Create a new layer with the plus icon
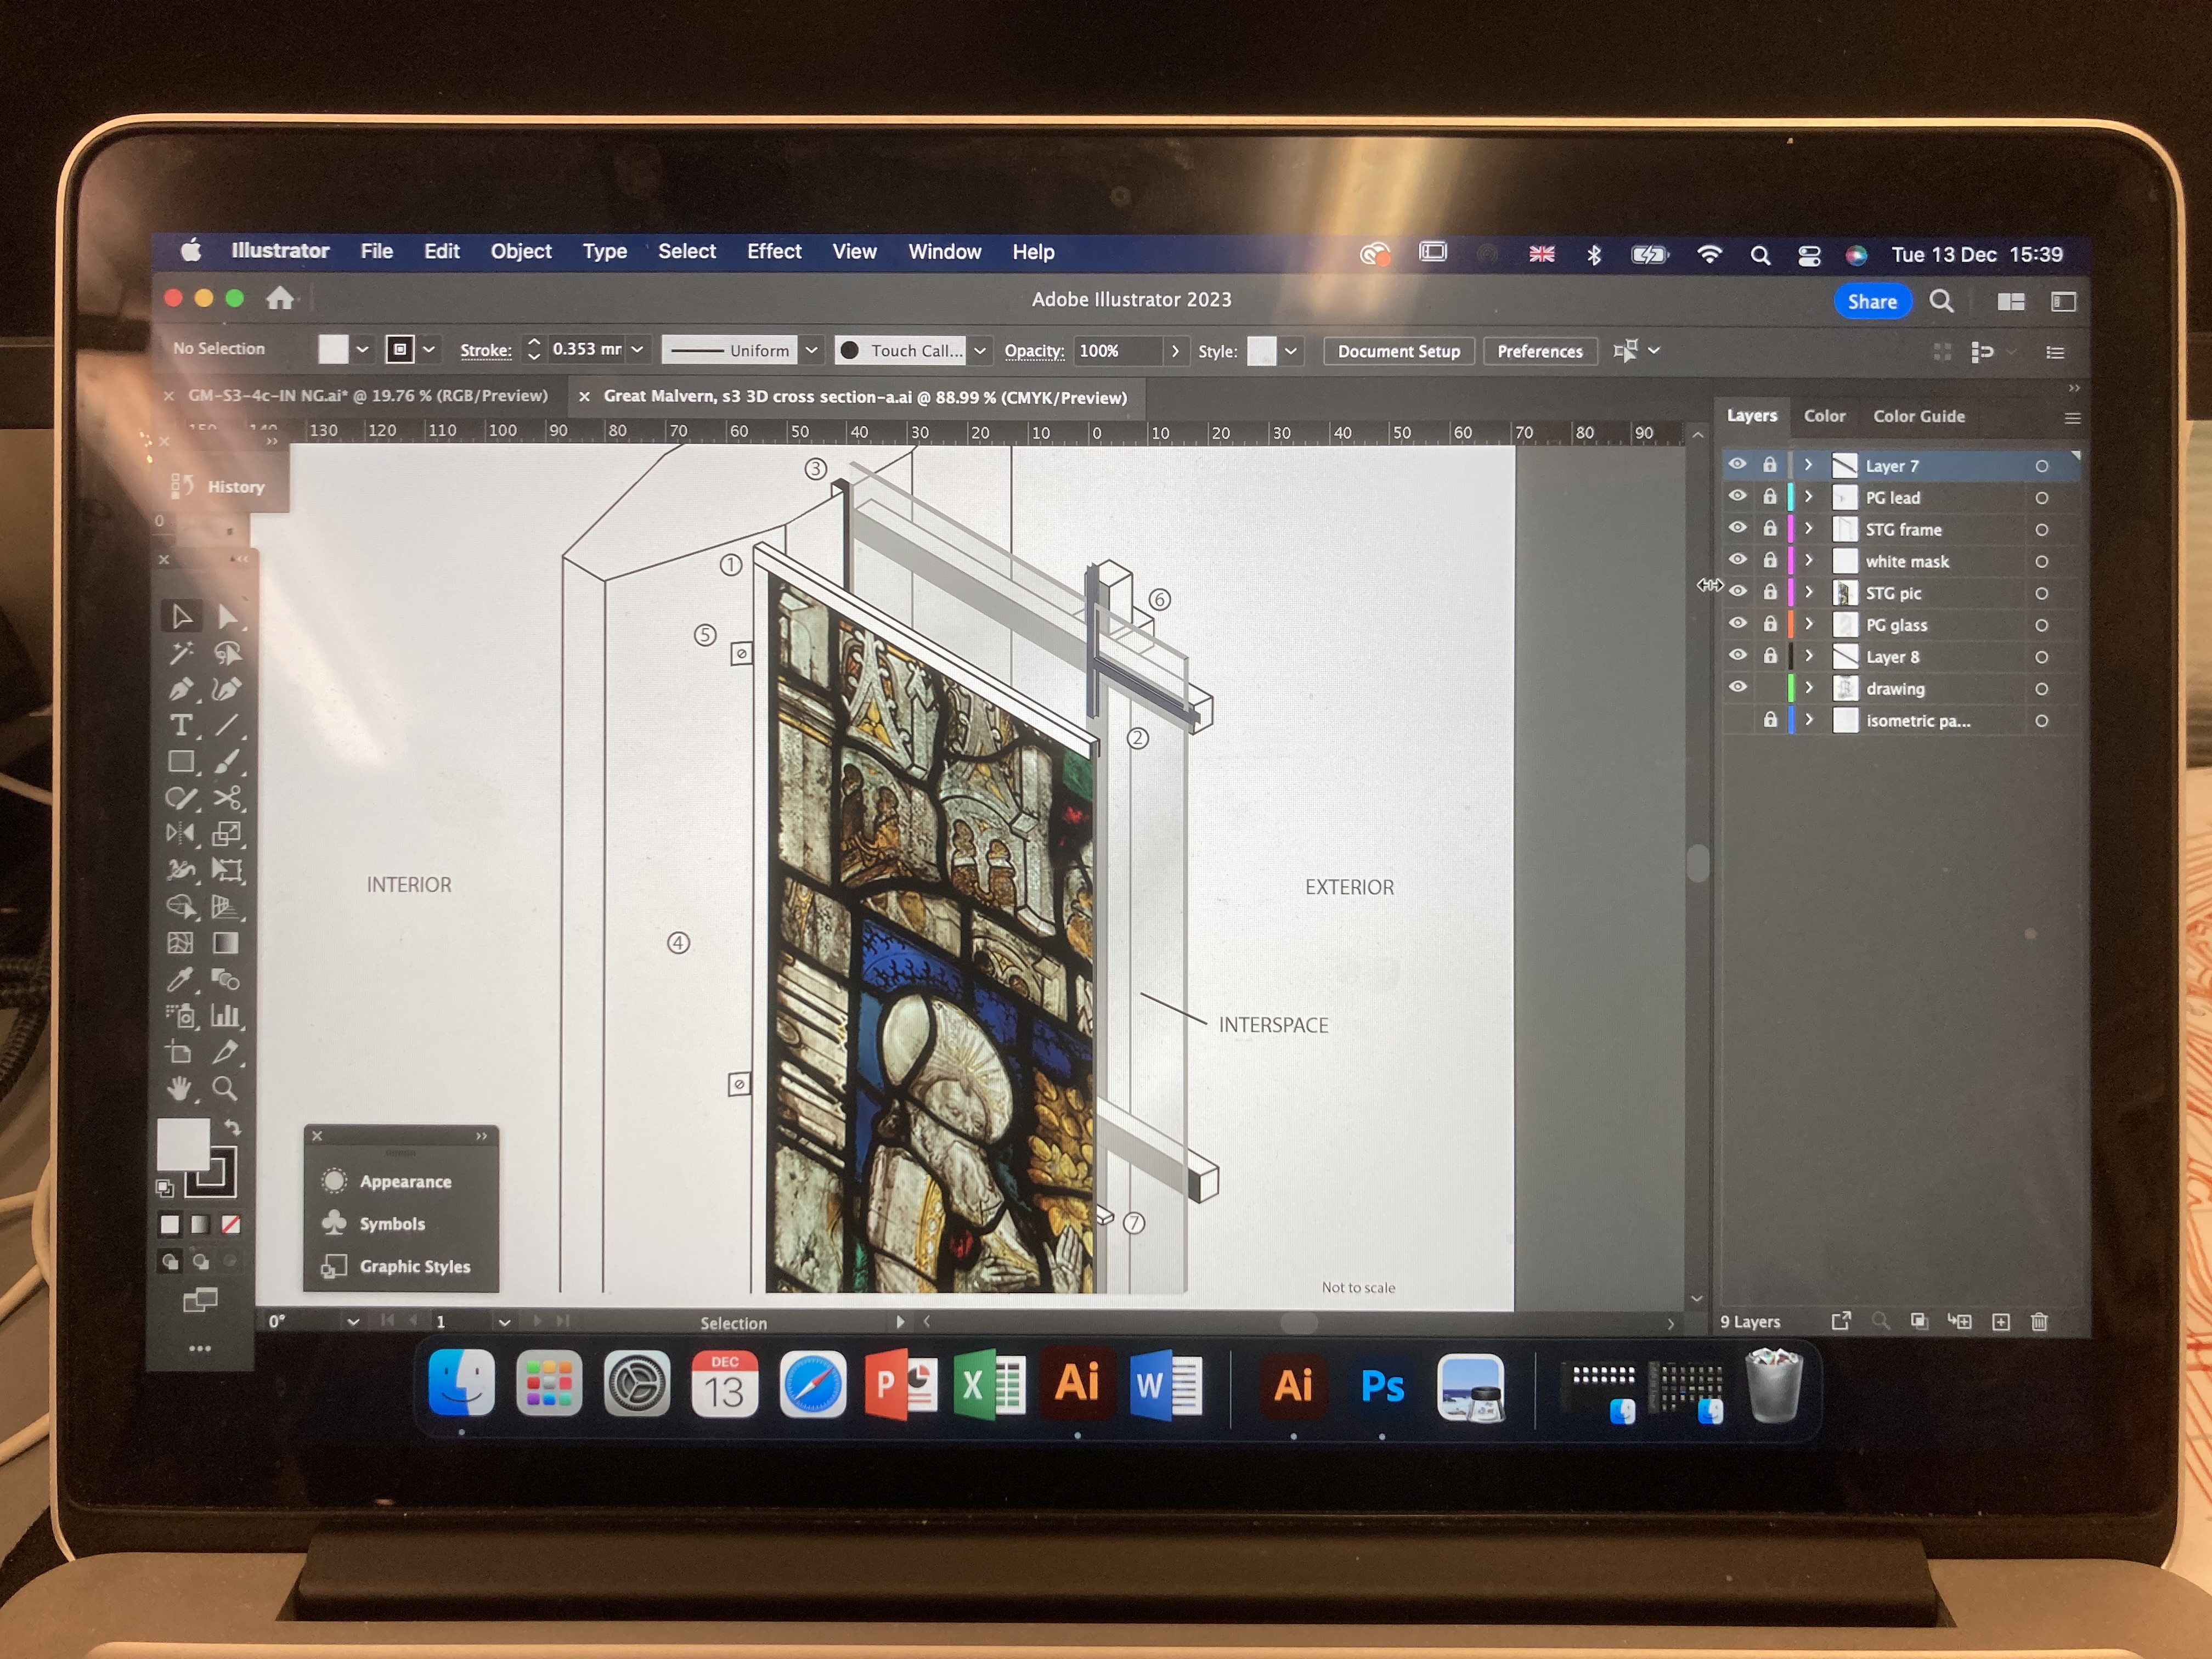This screenshot has width=2212, height=1659. click(2001, 1322)
